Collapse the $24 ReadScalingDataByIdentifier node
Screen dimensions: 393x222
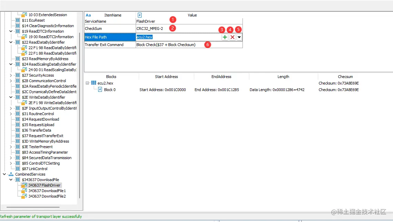11,64
